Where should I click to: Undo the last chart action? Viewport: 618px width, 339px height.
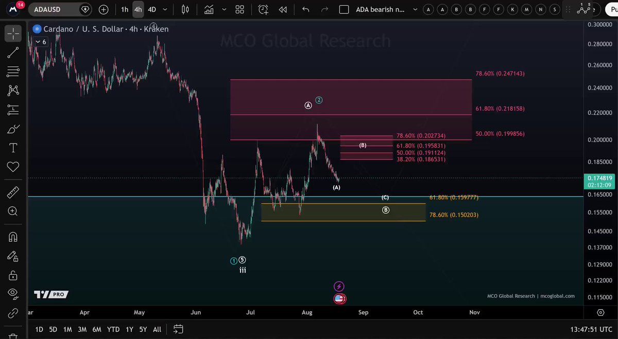[x=306, y=9]
